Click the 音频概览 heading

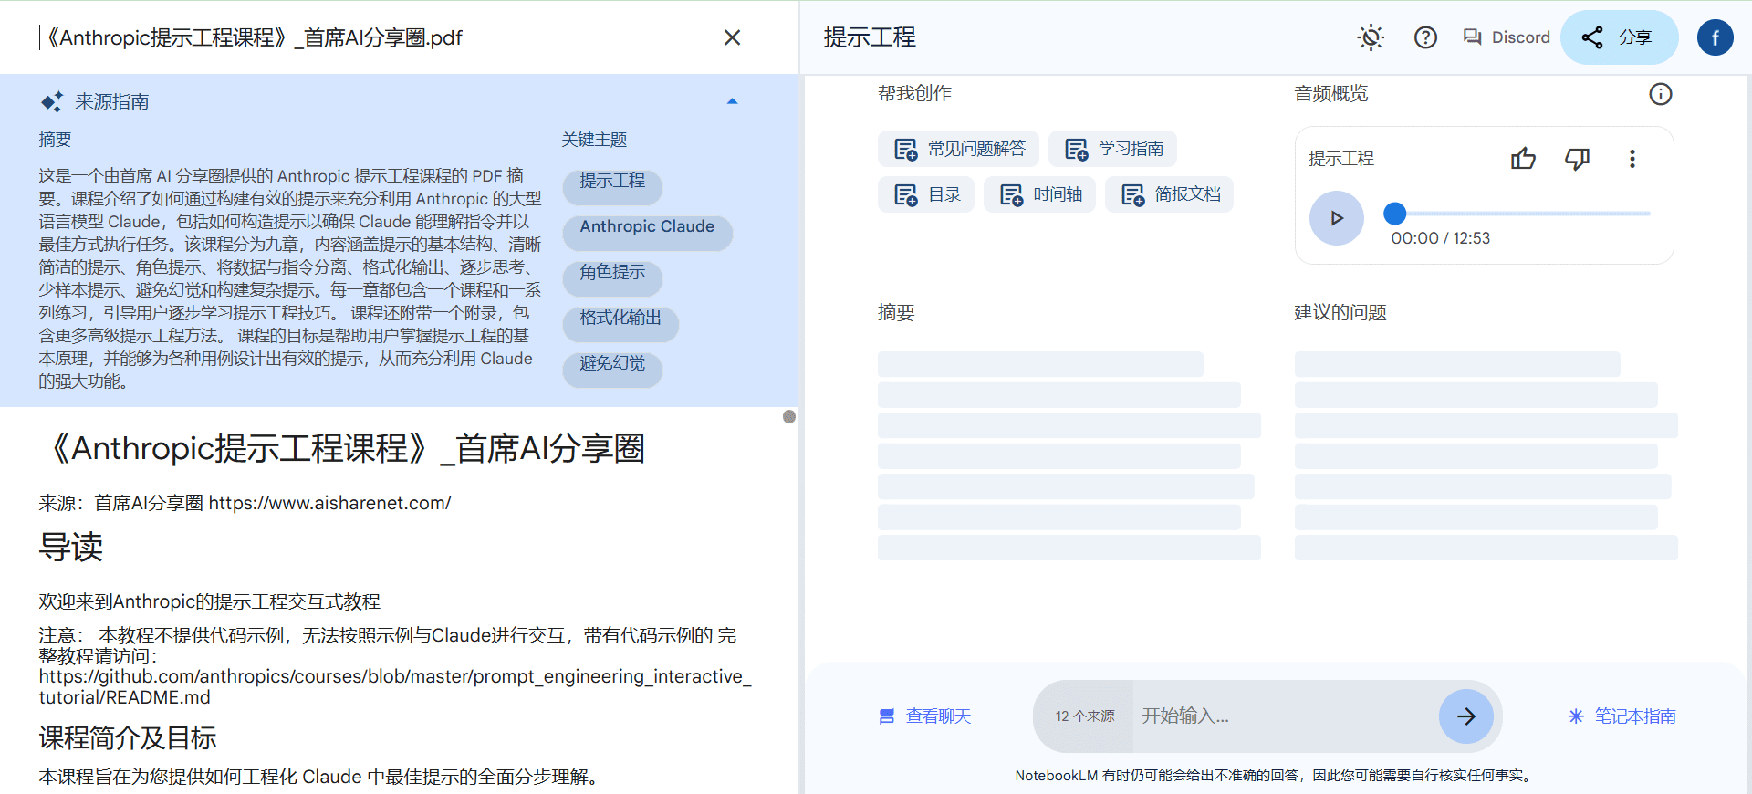point(1331,94)
